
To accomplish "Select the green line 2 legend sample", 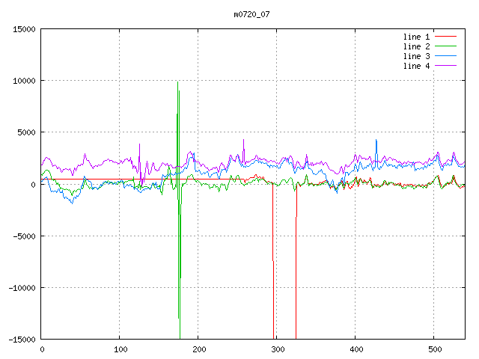I will pyautogui.click(x=445, y=46).
